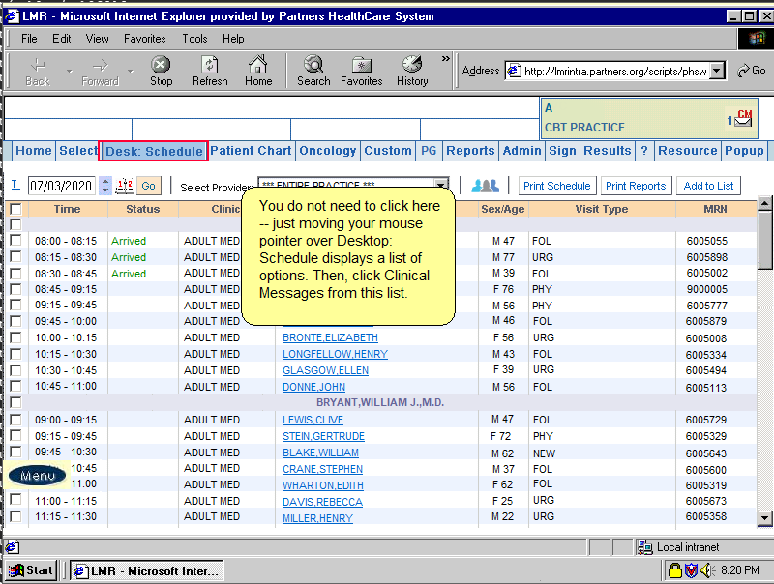Image resolution: width=774 pixels, height=584 pixels.
Task: Select checkbox for the 10:00 - 10:15 appointment
Action: 15,338
